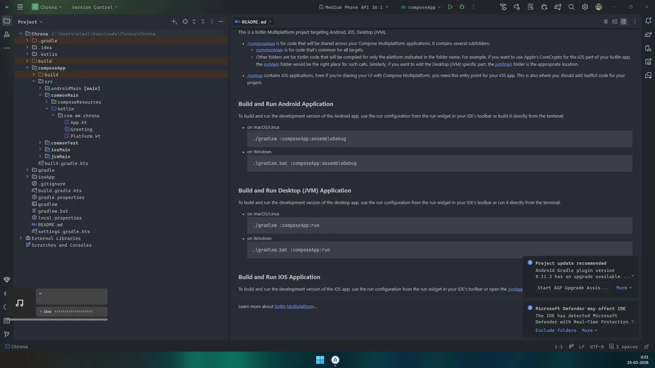Switch to editor-only view mode

tap(606, 21)
